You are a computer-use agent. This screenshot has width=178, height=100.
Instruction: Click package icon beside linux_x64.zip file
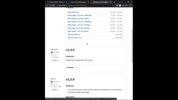pyautogui.click(x=68, y=19)
